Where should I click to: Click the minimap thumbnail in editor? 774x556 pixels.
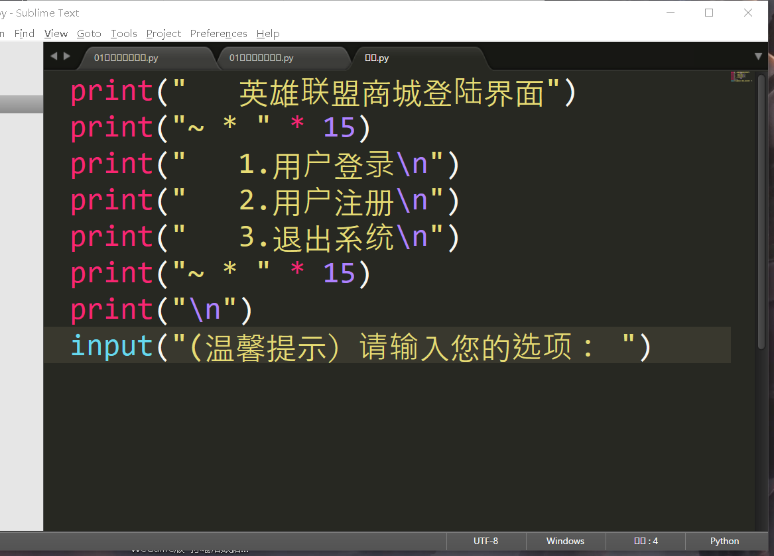741,76
